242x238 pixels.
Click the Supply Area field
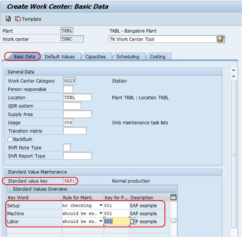(x=77, y=114)
